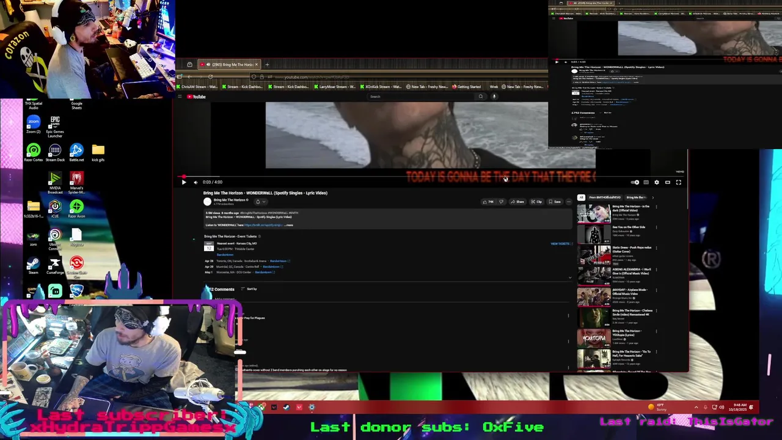Open Ubisoft Connect shortcut
Image resolution: width=782 pixels, height=440 pixels.
point(55,240)
